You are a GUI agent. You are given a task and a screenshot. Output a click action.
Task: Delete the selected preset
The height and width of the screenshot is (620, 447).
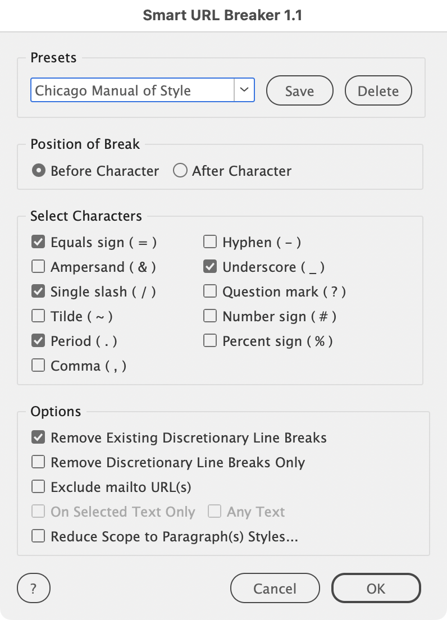coord(378,91)
